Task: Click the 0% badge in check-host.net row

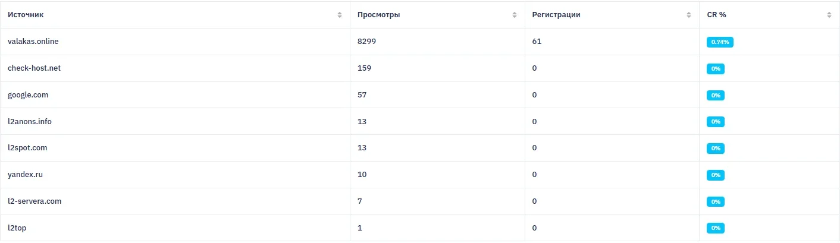Action: click(x=716, y=69)
